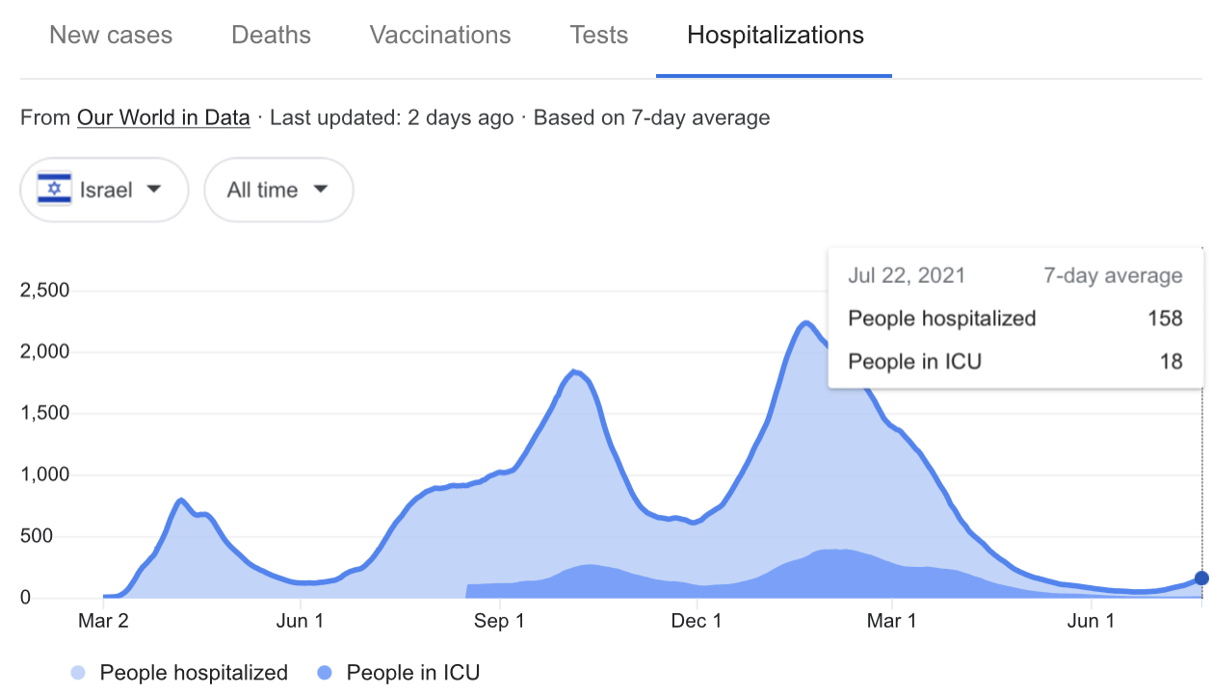Open the Our World in Data link

coord(164,118)
